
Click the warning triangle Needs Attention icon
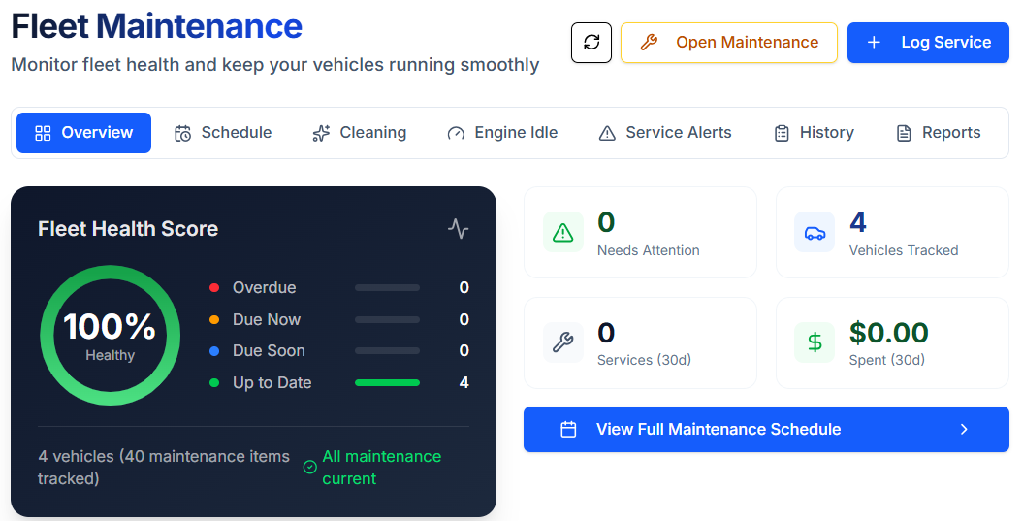[x=563, y=232]
